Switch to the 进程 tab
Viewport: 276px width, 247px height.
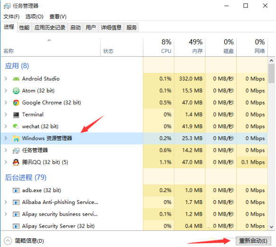click(x=9, y=27)
